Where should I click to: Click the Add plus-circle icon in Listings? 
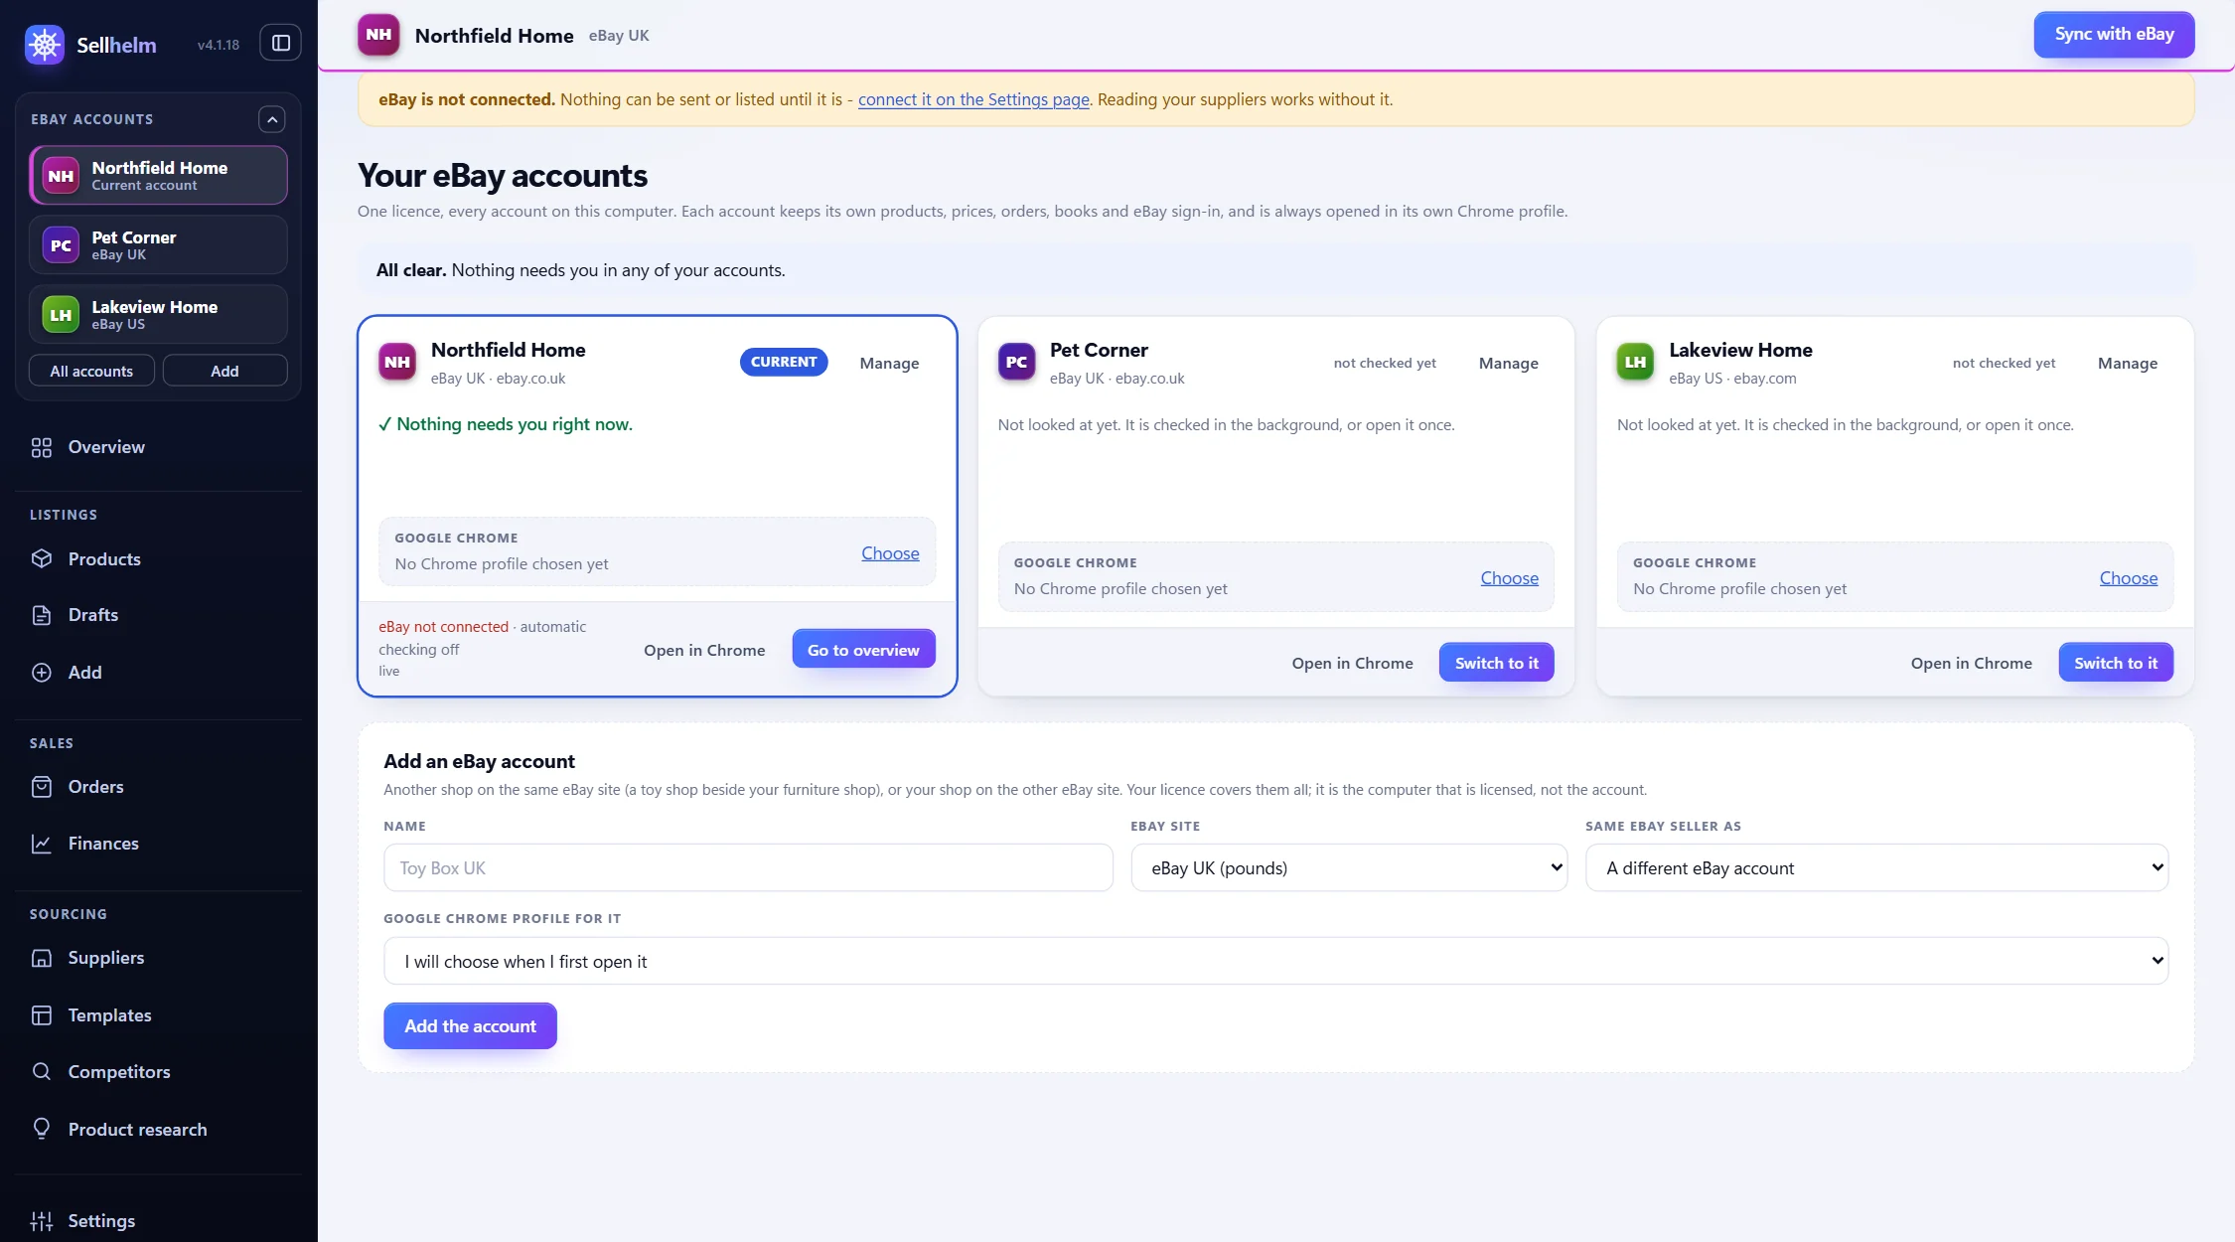[x=42, y=672]
